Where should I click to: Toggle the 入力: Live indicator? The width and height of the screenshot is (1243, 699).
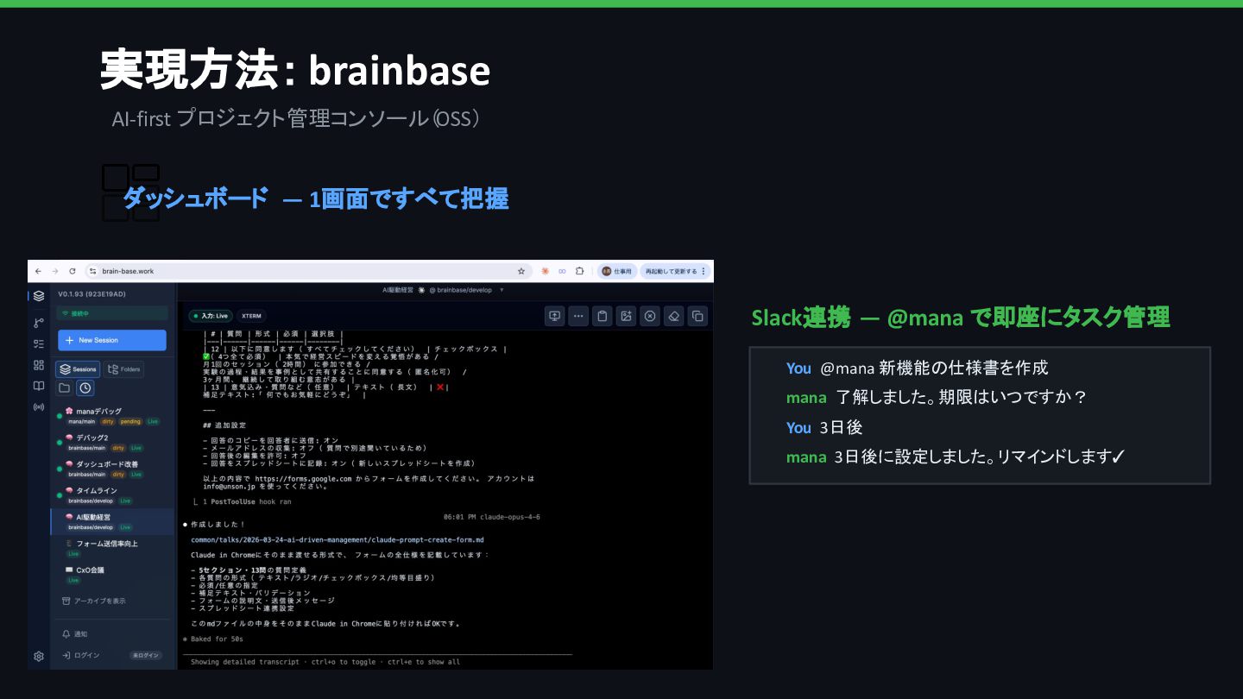coord(210,316)
